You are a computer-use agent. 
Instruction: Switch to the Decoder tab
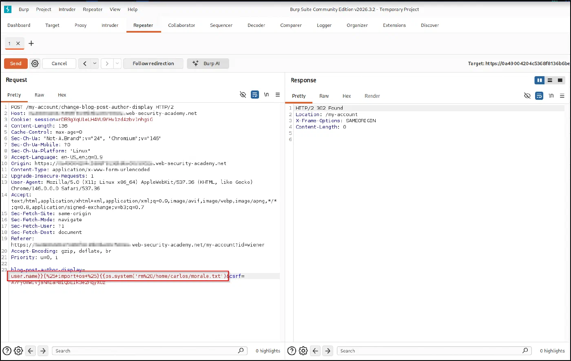tap(256, 25)
